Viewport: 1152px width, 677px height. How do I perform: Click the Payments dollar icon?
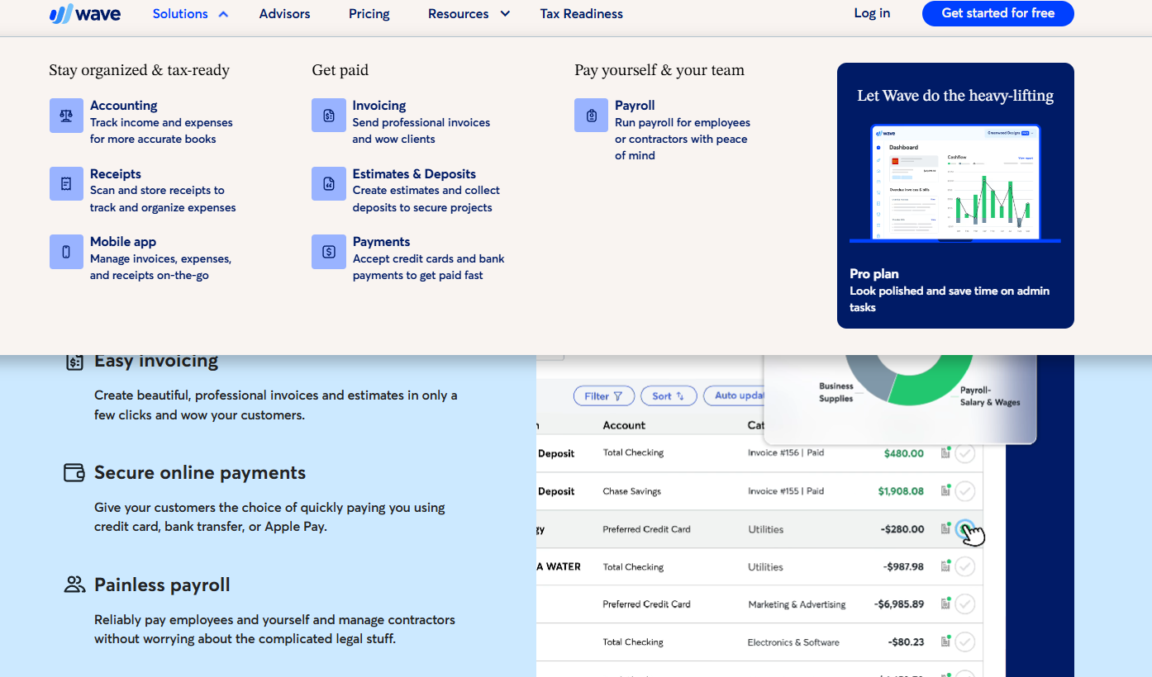coord(328,251)
